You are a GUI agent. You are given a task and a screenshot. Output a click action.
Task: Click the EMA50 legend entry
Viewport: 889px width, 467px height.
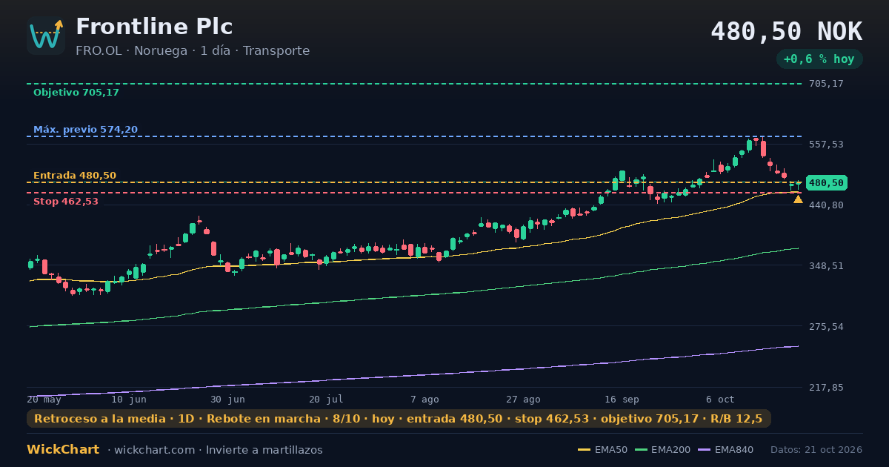[602, 450]
